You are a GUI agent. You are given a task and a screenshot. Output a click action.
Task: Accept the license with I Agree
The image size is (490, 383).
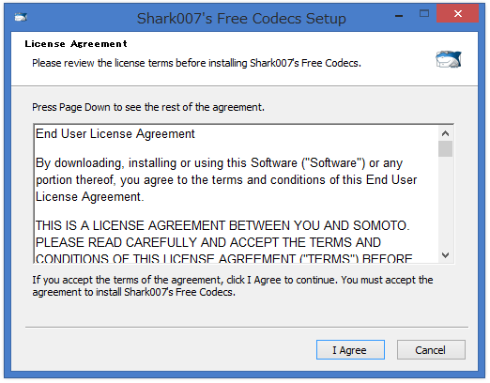[x=350, y=350]
